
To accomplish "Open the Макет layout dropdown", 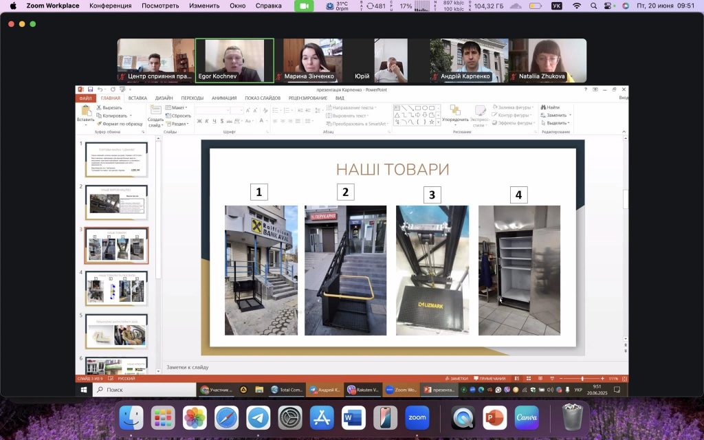I will [178, 107].
